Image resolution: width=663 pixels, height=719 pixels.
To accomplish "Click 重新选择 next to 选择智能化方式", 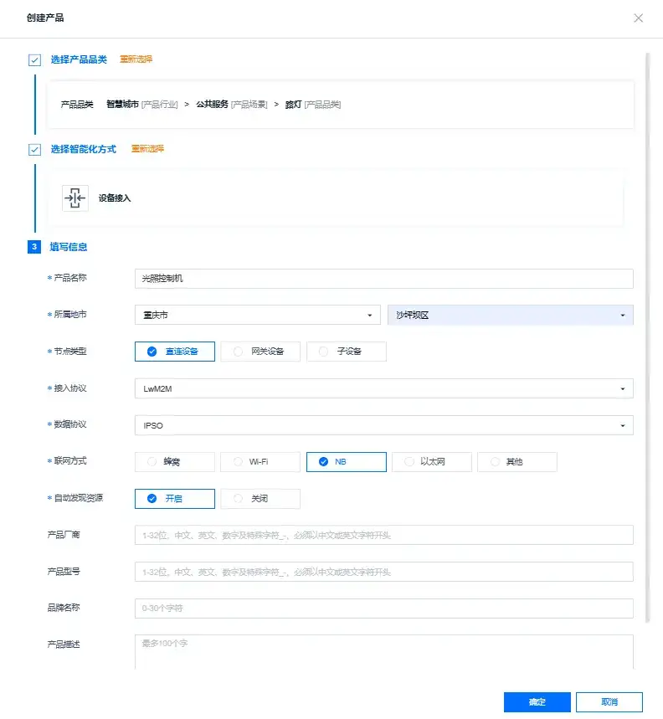I will point(147,148).
